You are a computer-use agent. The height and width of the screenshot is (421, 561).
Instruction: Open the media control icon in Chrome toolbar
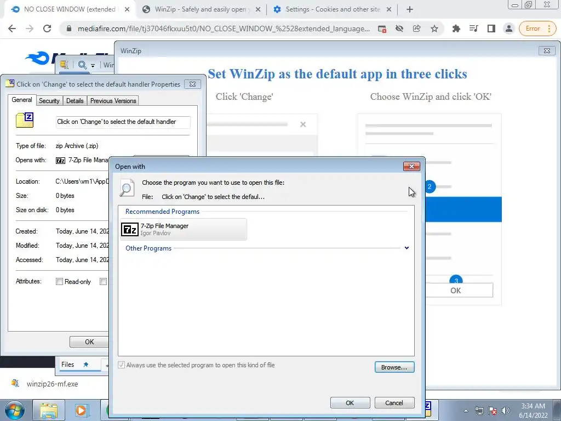(x=474, y=29)
